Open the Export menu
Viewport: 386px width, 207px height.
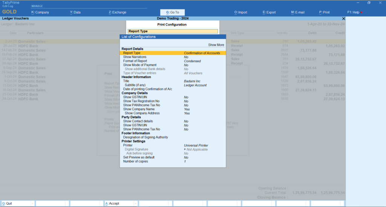click(x=269, y=12)
